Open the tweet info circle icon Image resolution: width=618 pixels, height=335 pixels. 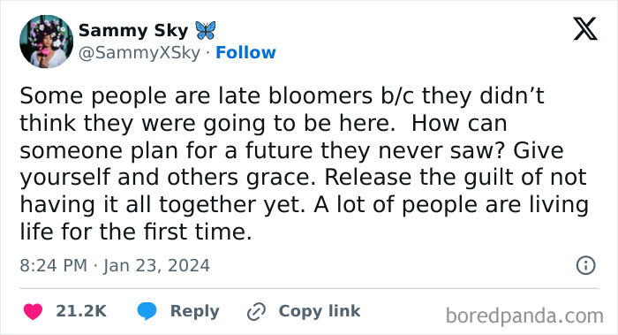pos(585,265)
